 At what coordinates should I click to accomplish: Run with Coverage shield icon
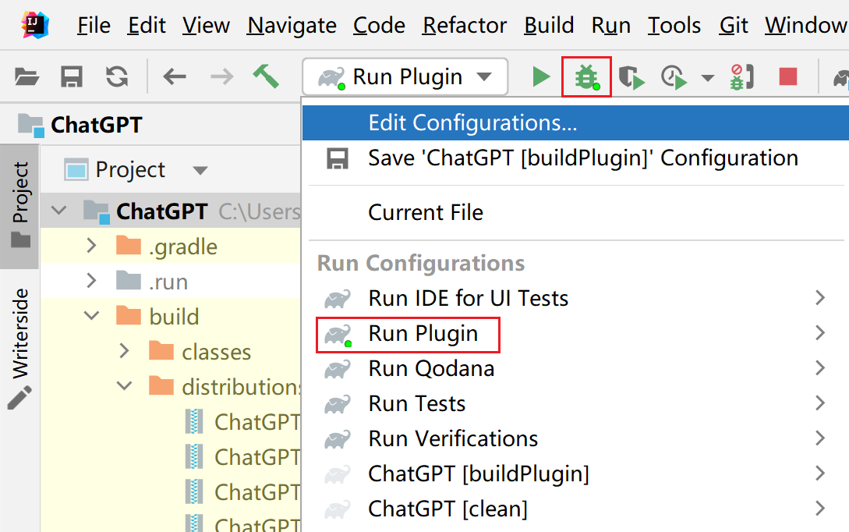[x=631, y=77]
